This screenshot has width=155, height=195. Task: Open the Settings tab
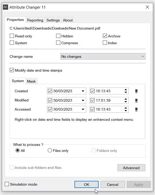point(53,20)
